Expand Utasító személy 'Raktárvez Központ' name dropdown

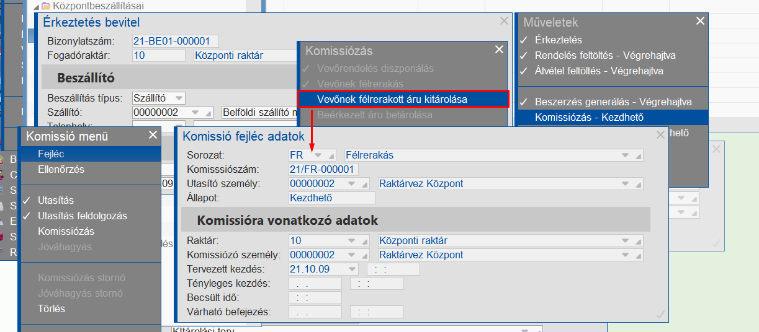(x=626, y=184)
